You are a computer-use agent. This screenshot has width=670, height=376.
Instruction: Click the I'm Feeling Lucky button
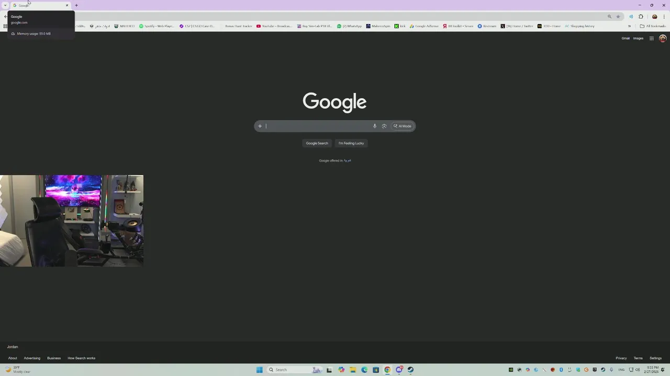[x=351, y=143]
